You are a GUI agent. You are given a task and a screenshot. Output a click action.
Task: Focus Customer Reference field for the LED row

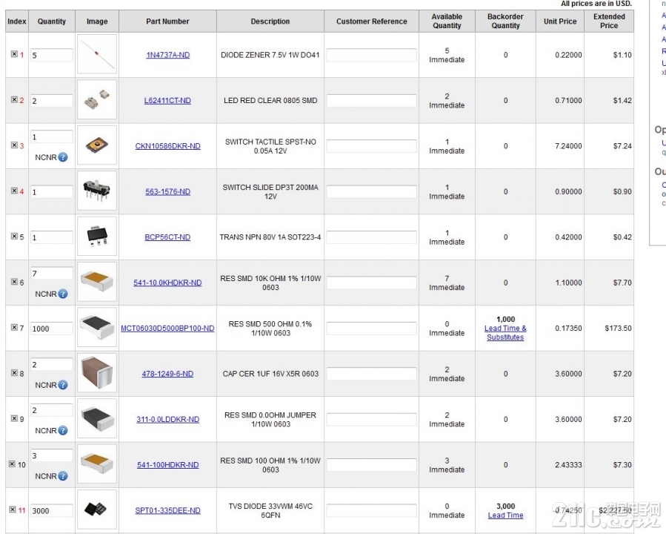[x=371, y=100]
